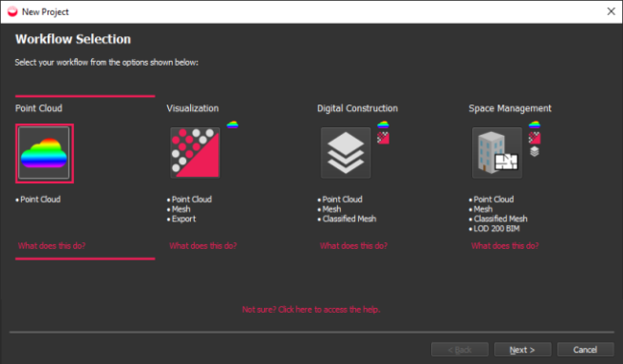
Task: Cancel the New Project dialog
Action: (585, 350)
